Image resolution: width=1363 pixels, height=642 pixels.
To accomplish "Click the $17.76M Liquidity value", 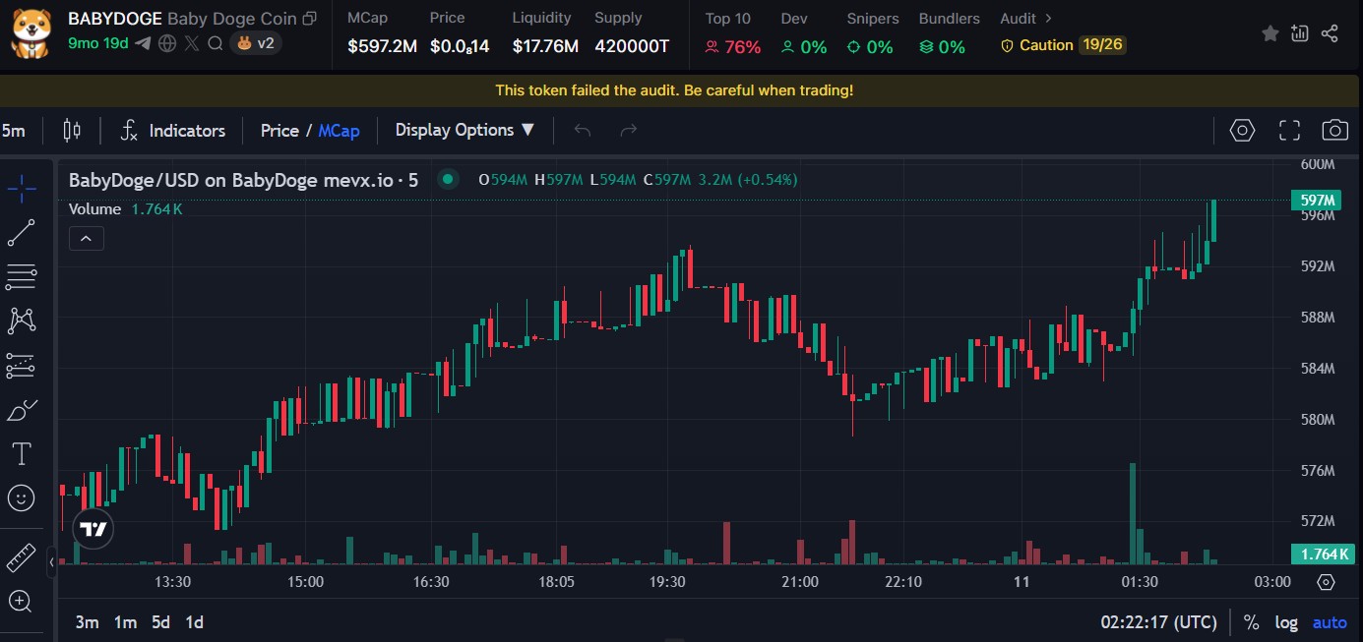I will (x=545, y=46).
